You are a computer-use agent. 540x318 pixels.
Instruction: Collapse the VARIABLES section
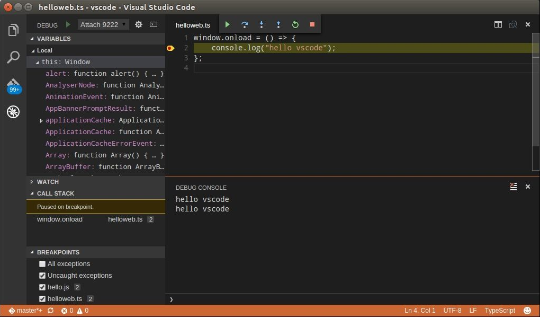pos(96,39)
